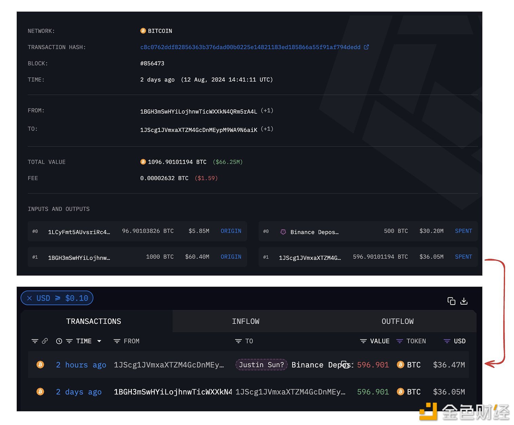Open the Binance Depos: recipient in the 2 hours ago row
The width and height of the screenshot is (514, 425).
point(322,365)
